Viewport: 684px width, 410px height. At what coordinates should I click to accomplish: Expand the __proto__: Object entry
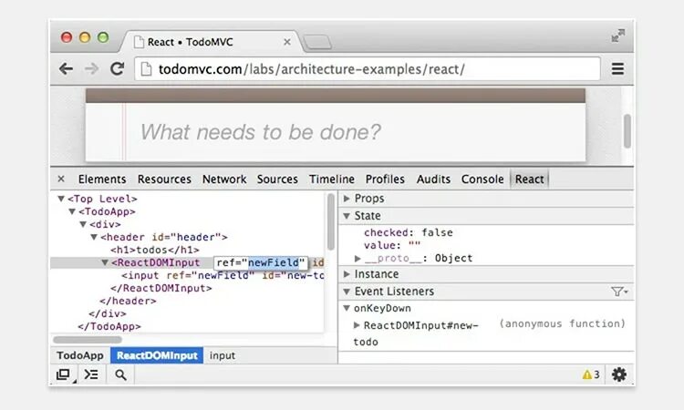click(358, 259)
